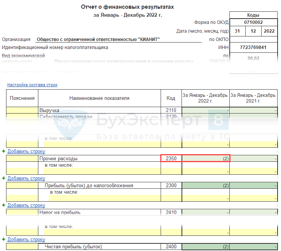Click code 2110 cell
This screenshot has height=251, width=281.
(x=171, y=110)
